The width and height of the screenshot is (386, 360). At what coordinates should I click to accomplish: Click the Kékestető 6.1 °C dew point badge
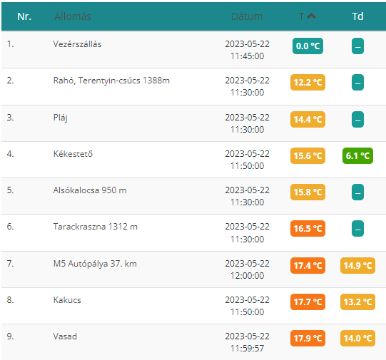coord(357,155)
